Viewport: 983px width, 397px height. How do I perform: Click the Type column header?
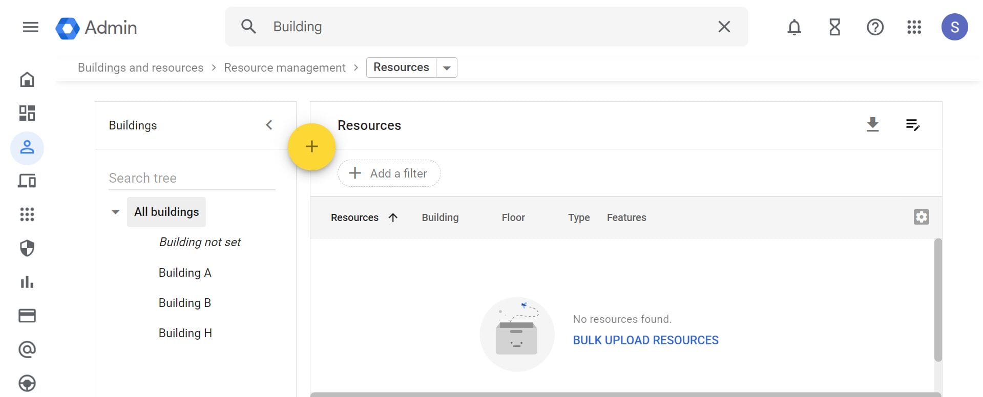579,217
